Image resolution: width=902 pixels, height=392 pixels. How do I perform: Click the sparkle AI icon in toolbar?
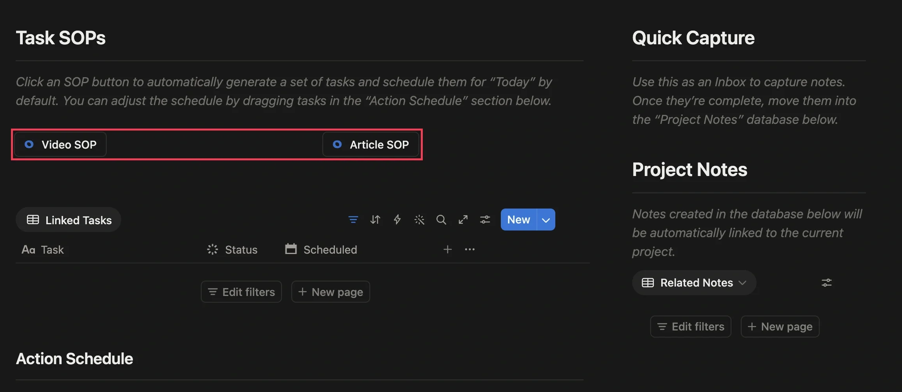[419, 220]
